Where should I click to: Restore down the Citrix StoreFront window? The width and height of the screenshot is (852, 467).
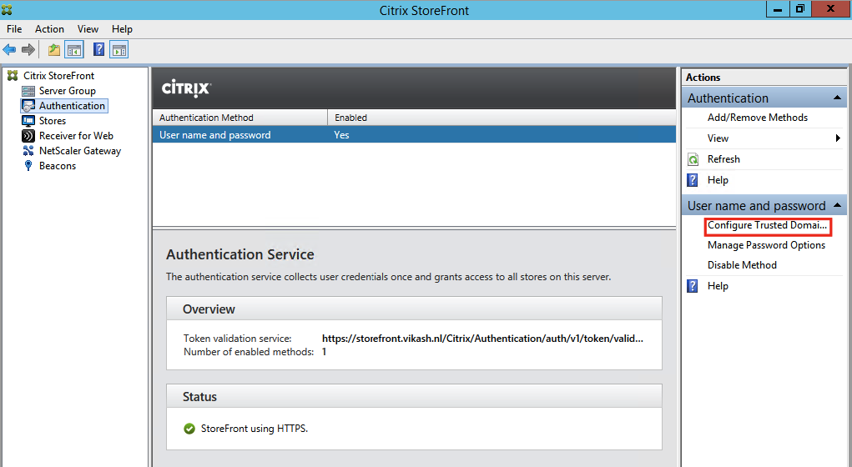point(800,9)
